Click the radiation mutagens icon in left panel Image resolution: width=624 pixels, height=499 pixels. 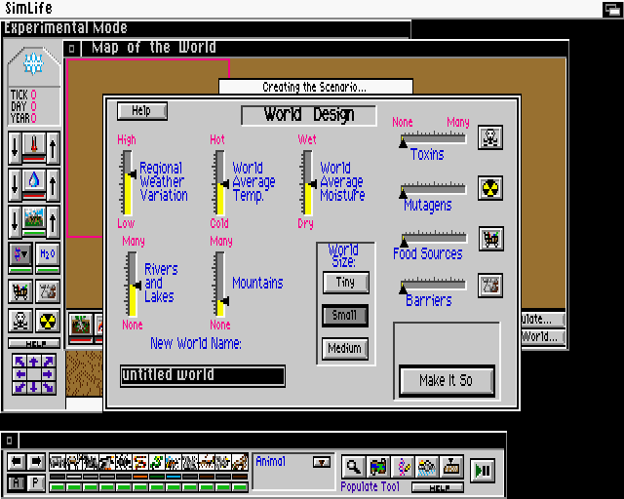(x=48, y=321)
